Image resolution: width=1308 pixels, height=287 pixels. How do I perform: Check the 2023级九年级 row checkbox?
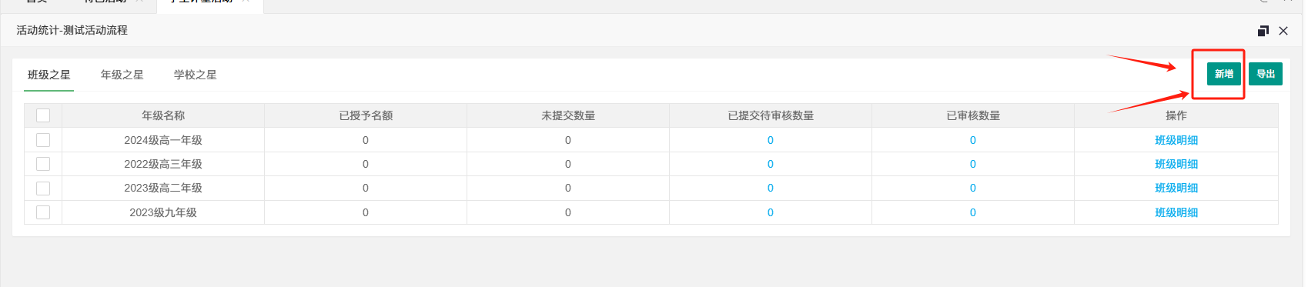tap(43, 212)
